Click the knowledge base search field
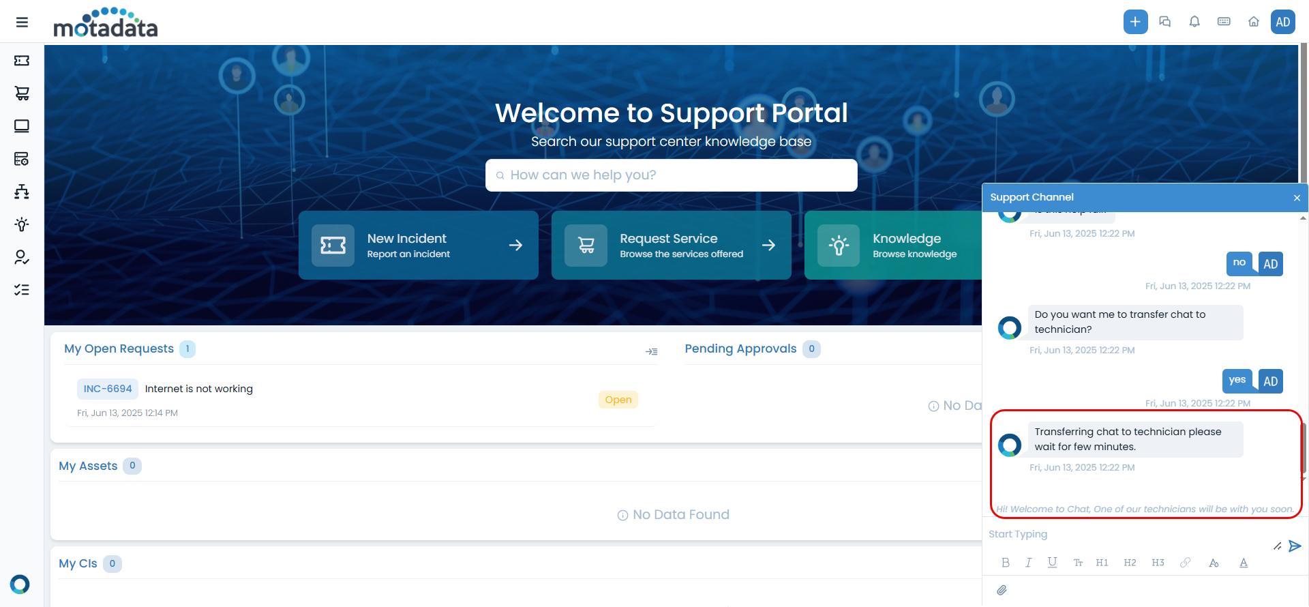 click(671, 175)
